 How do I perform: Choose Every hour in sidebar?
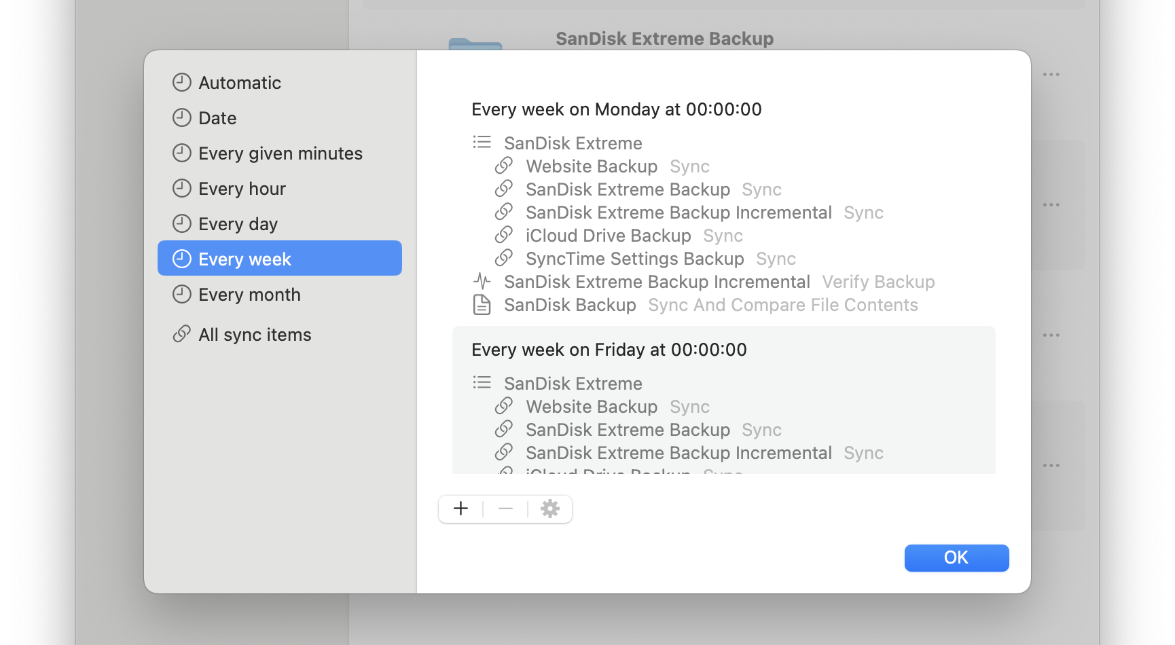click(280, 189)
